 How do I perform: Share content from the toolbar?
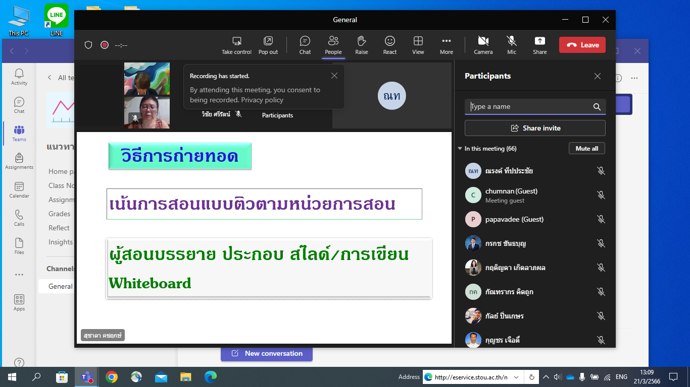coord(540,45)
